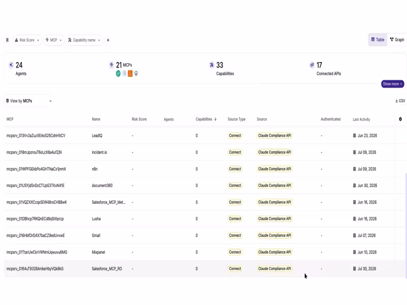Select the incident.io name cell
The image size is (407, 305).
[x=99, y=152]
